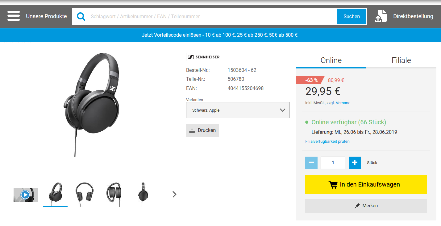Click Filialverfügbarkeit prüfen link
The image size is (441, 226).
point(327,142)
